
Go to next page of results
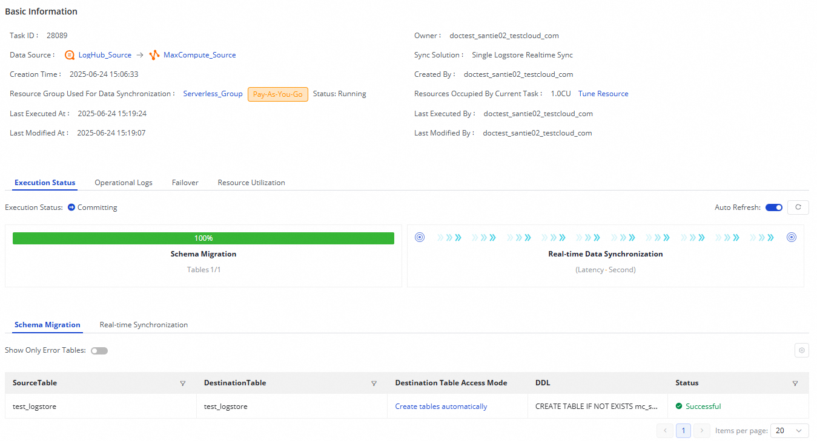(702, 431)
